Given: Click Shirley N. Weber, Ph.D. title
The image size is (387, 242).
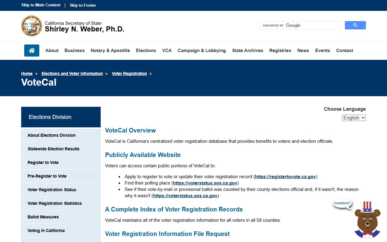Looking at the screenshot, I should [x=85, y=29].
